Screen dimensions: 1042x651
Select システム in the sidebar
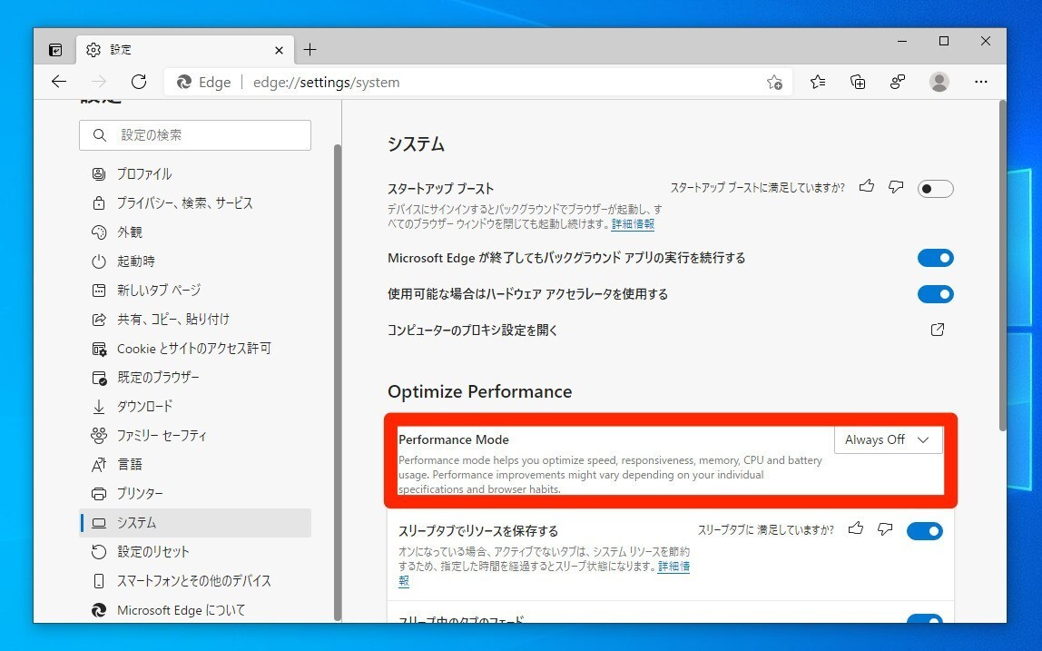pos(195,523)
